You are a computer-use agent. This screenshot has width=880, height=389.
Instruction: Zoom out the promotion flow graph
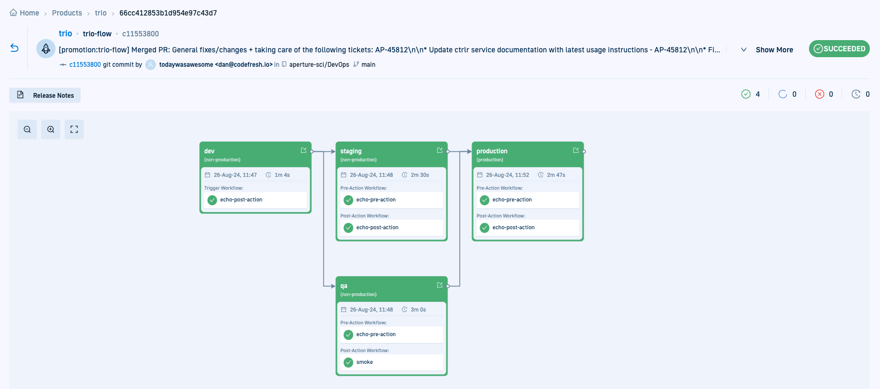coord(27,129)
